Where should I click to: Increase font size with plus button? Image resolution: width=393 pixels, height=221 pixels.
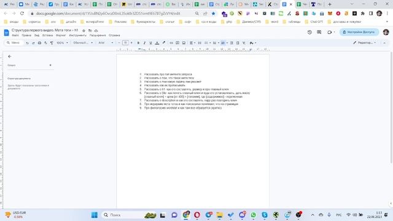coord(131,43)
